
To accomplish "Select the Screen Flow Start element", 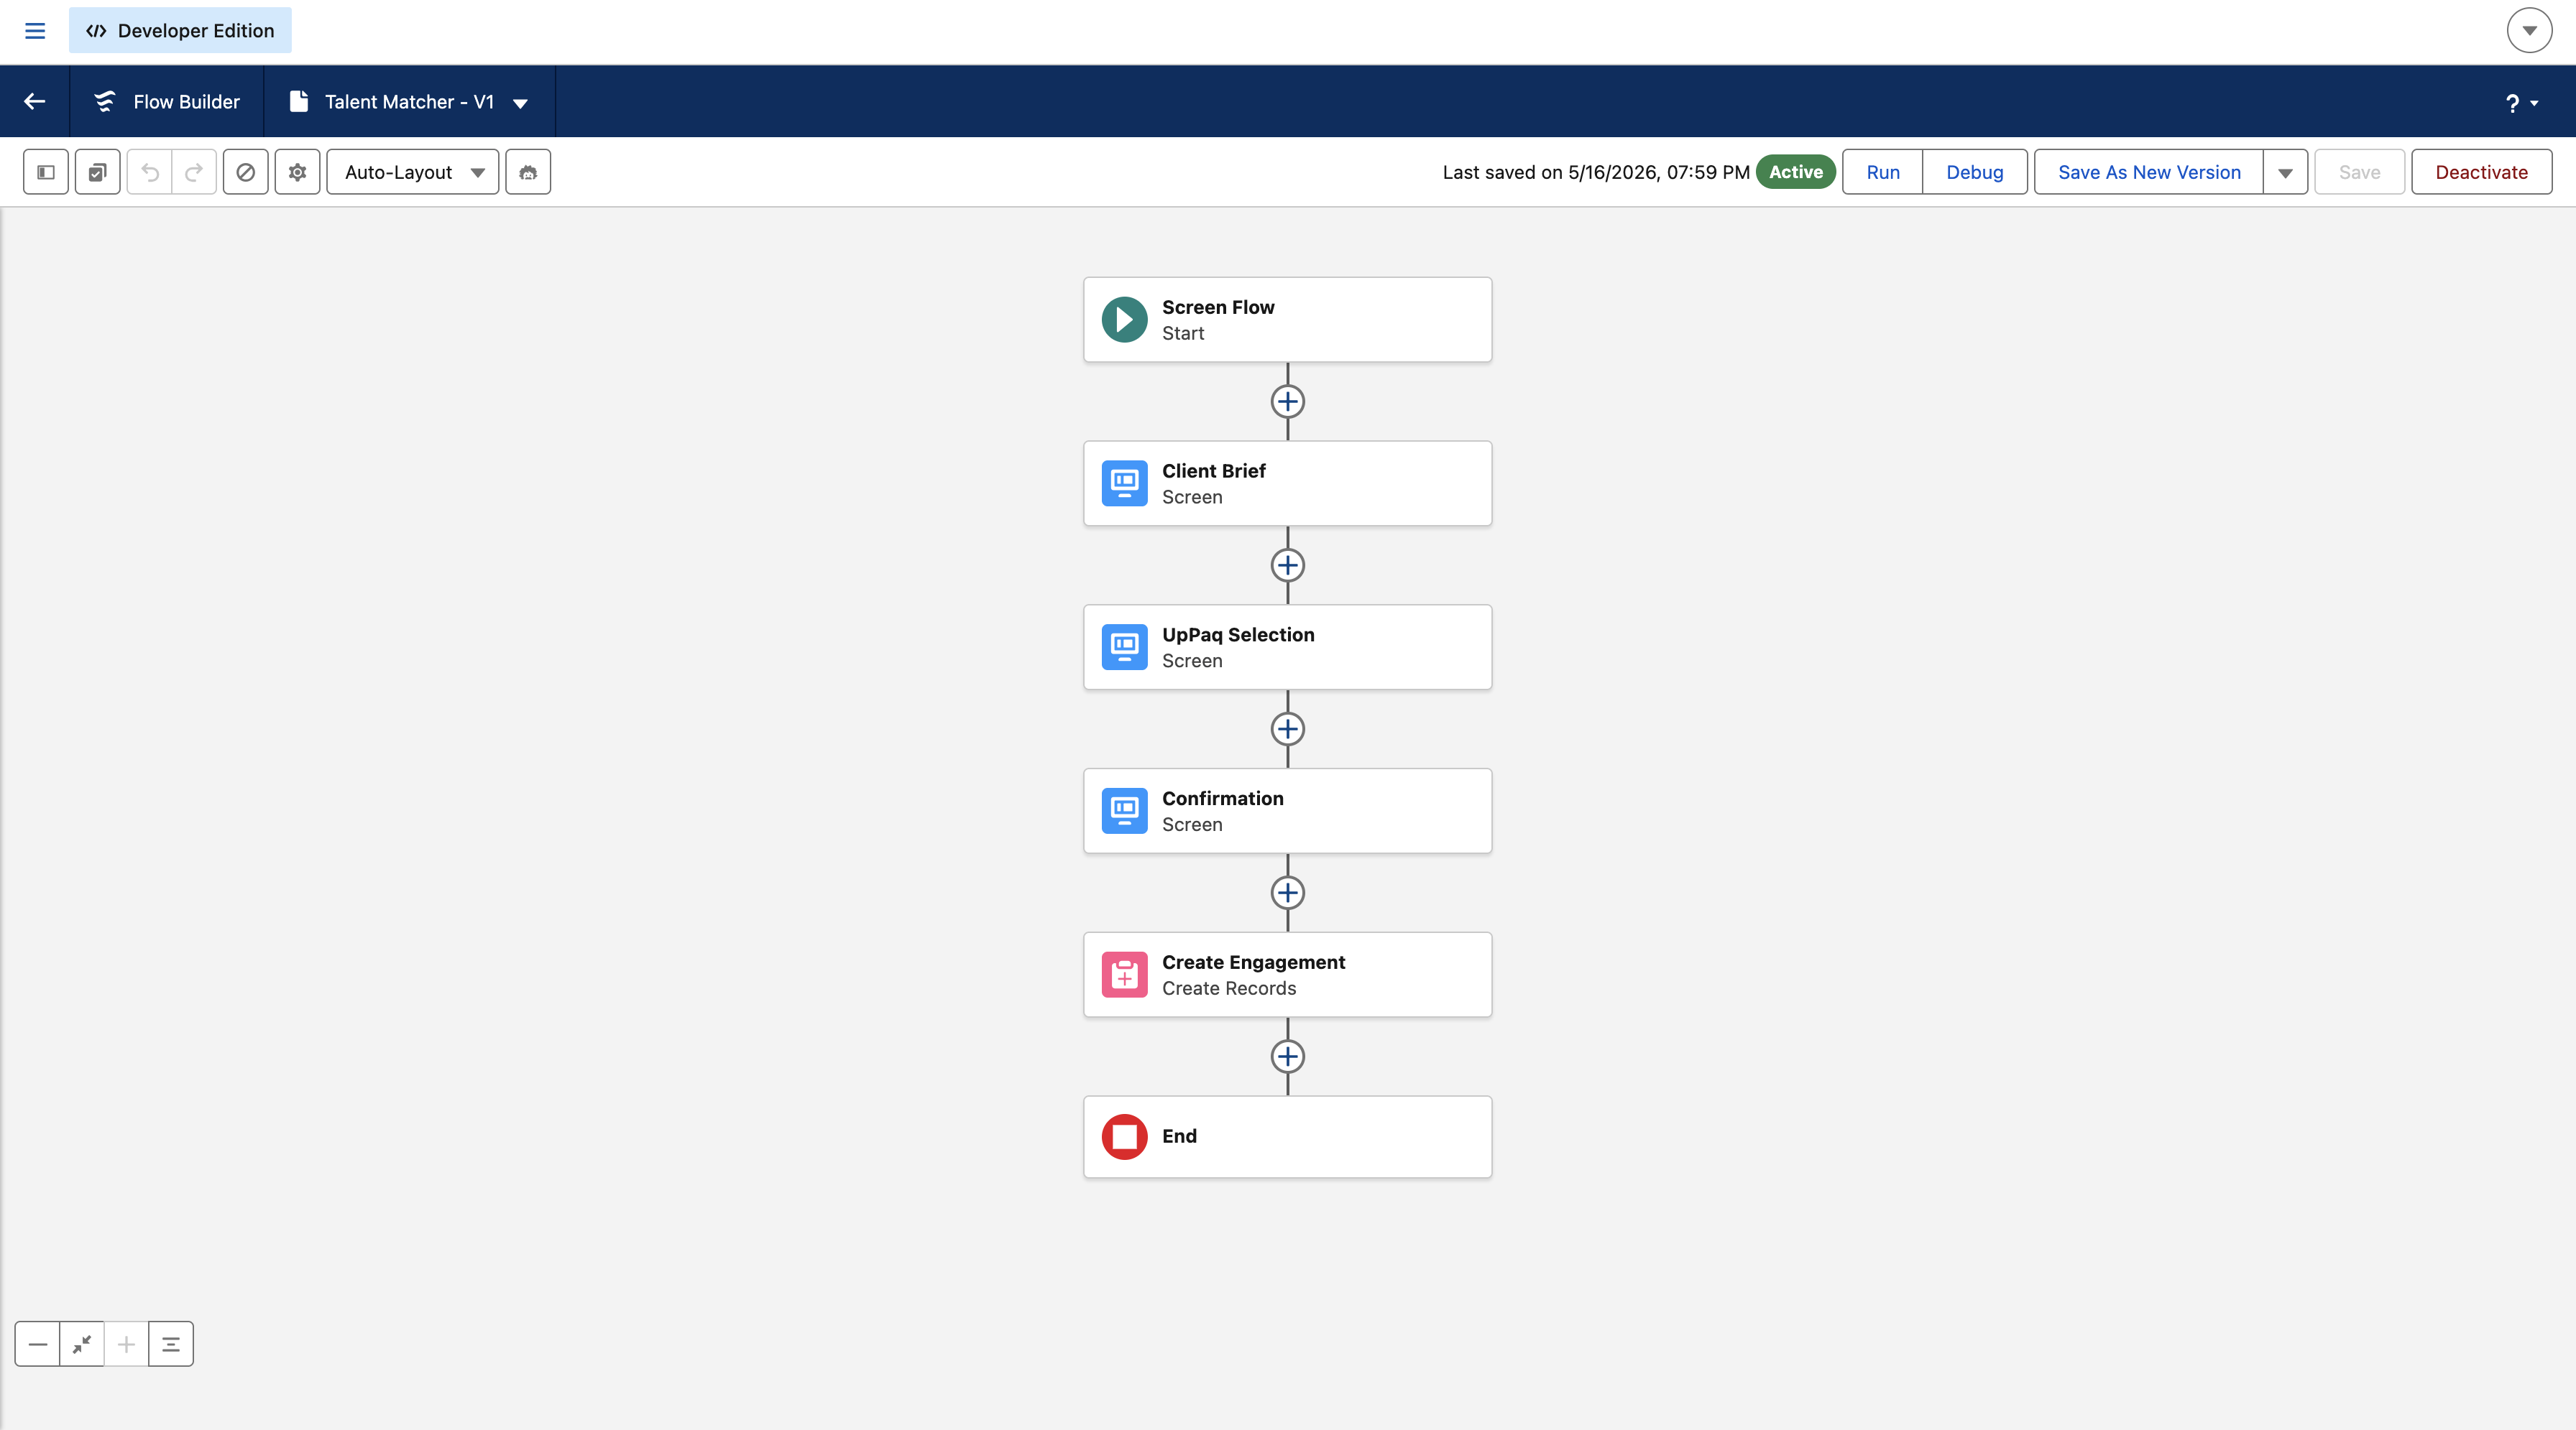I will 1287,320.
